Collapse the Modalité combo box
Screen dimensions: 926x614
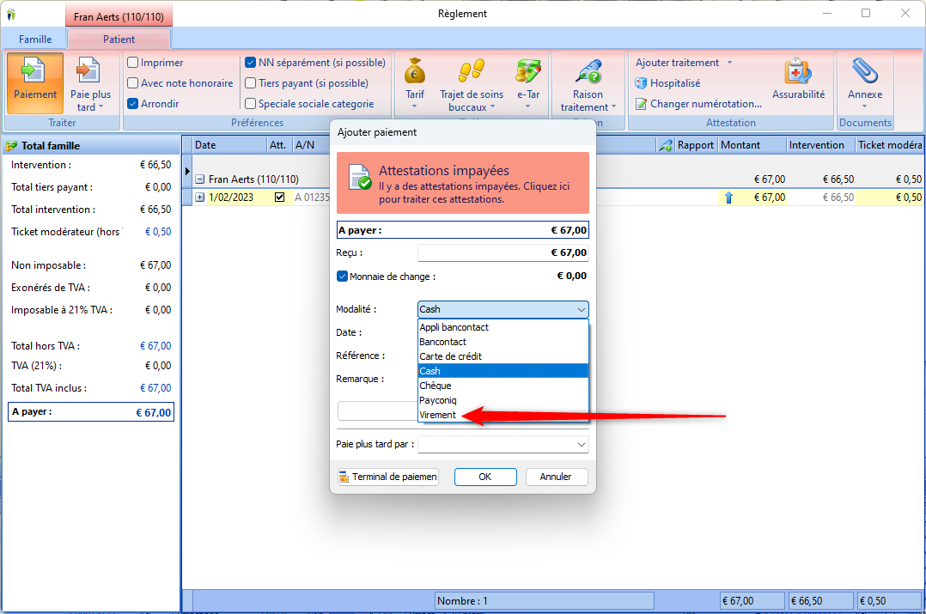(582, 309)
